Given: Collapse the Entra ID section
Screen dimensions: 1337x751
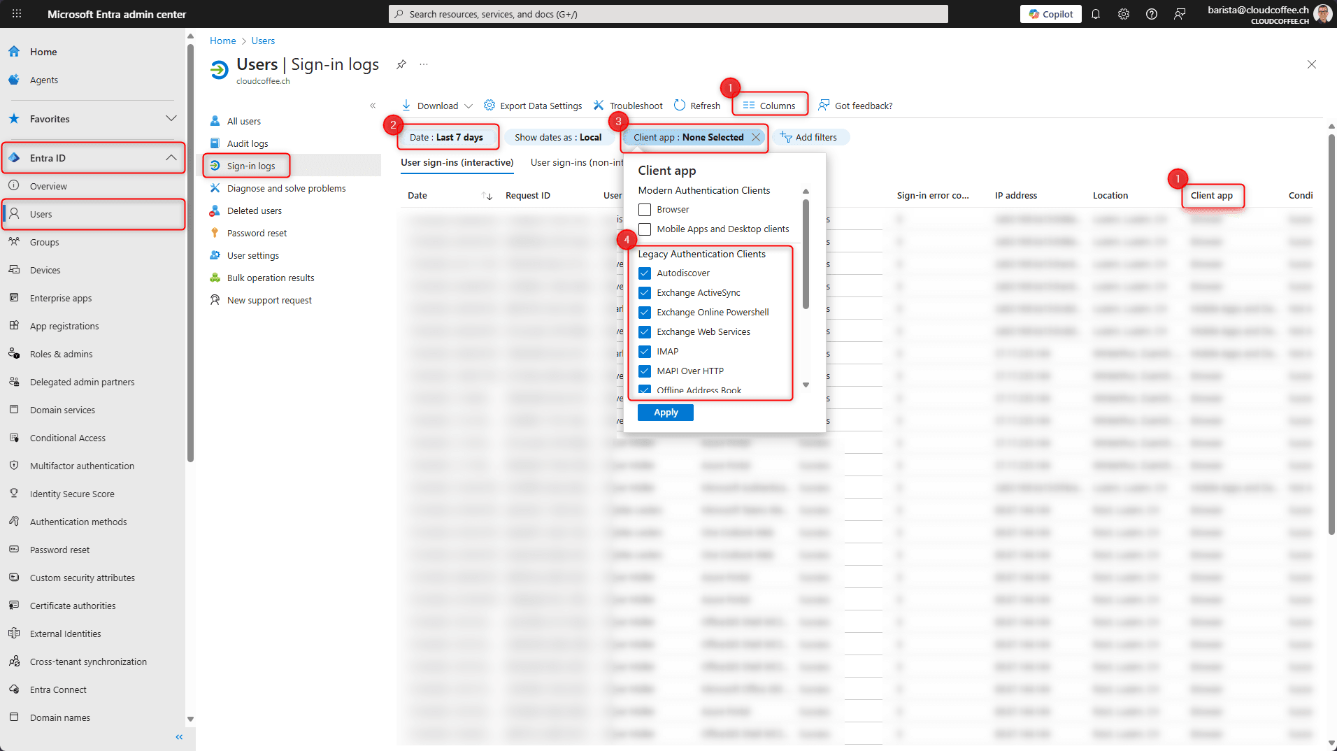Looking at the screenshot, I should click(171, 158).
